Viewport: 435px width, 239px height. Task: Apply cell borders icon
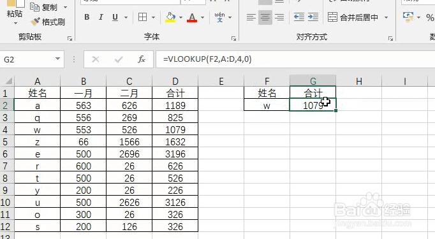143,17
